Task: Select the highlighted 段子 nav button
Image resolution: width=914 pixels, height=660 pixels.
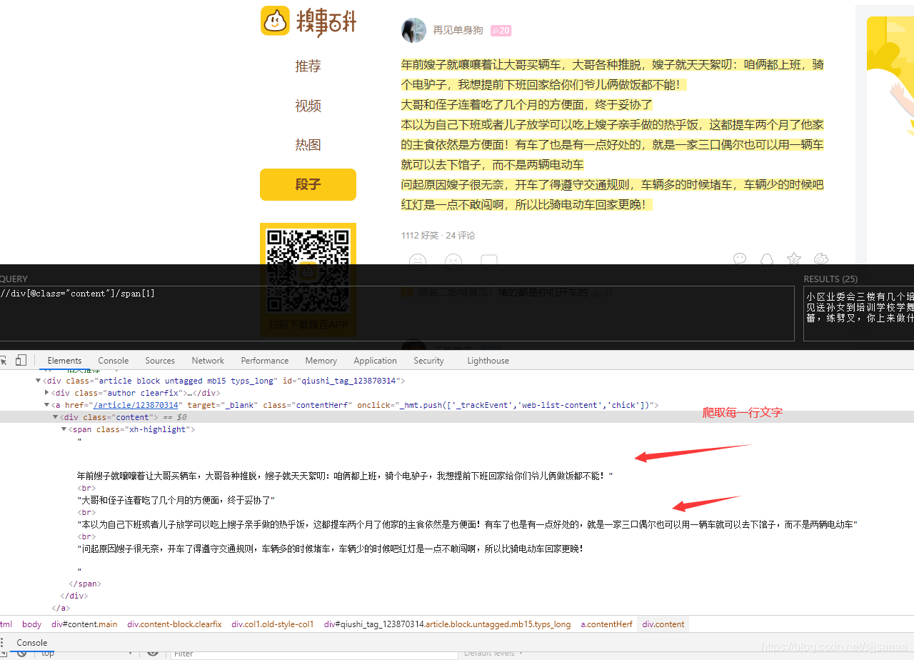Action: pos(308,184)
